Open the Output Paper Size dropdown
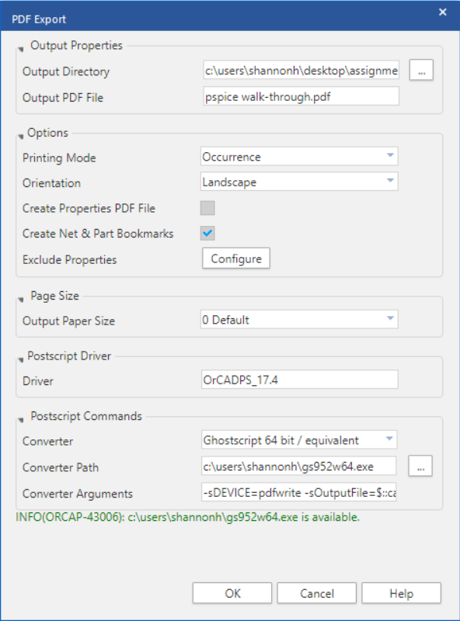Image resolution: width=460 pixels, height=621 pixels. click(x=299, y=319)
